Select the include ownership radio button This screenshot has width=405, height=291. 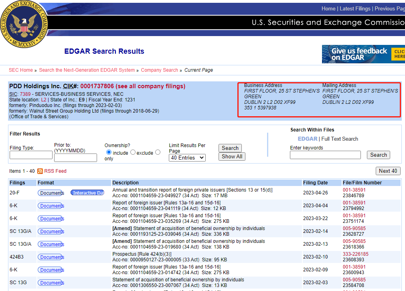pyautogui.click(x=109, y=152)
